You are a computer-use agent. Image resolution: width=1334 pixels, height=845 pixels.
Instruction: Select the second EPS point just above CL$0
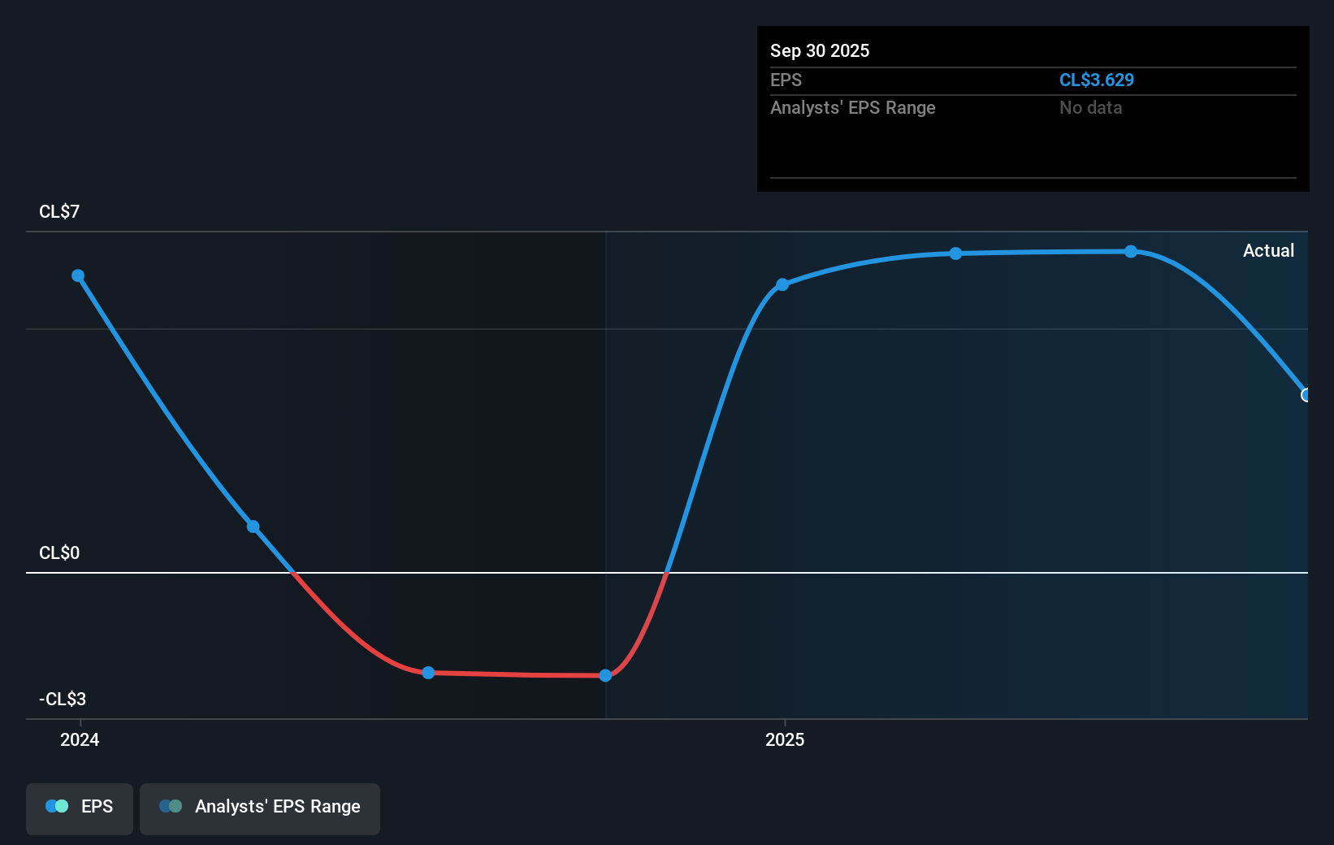pos(253,526)
